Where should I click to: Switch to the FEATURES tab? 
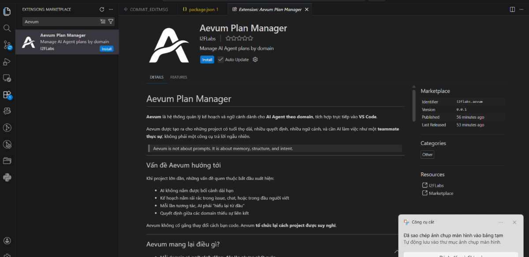pos(179,77)
